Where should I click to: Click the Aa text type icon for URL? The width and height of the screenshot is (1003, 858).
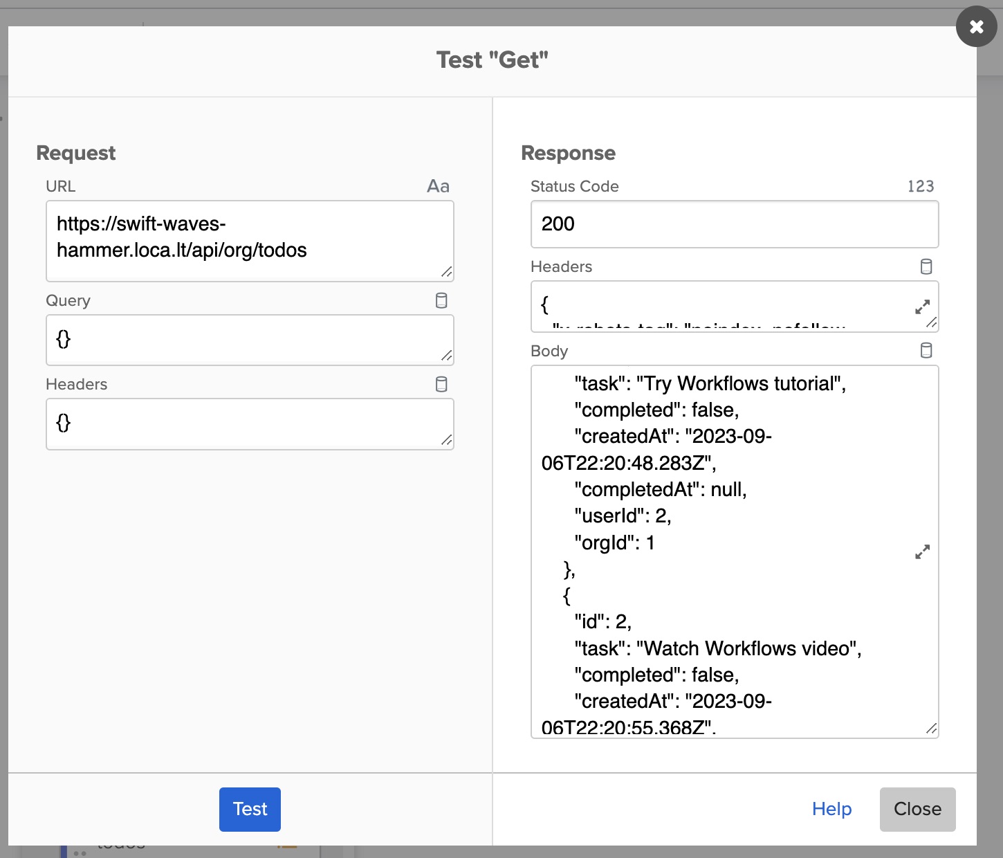pyautogui.click(x=438, y=186)
